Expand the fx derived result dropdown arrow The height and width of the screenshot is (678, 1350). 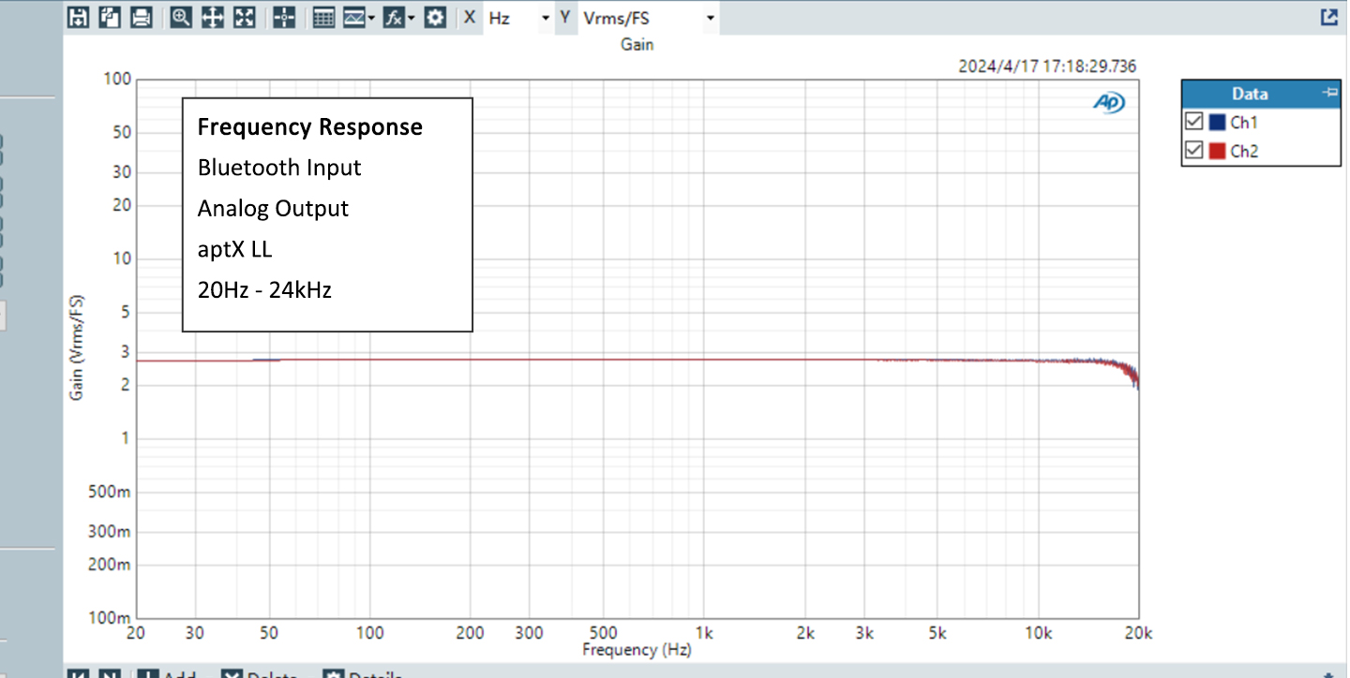[x=411, y=18]
